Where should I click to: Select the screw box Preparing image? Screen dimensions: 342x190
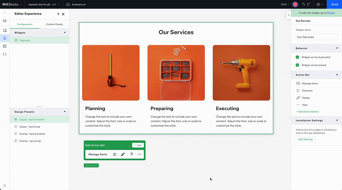click(176, 73)
